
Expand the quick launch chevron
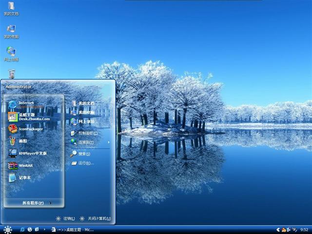44,230
